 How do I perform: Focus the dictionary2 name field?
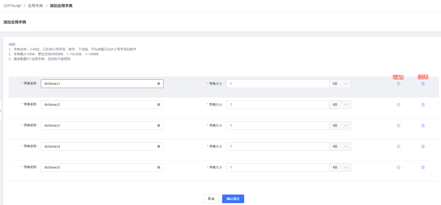pos(102,105)
